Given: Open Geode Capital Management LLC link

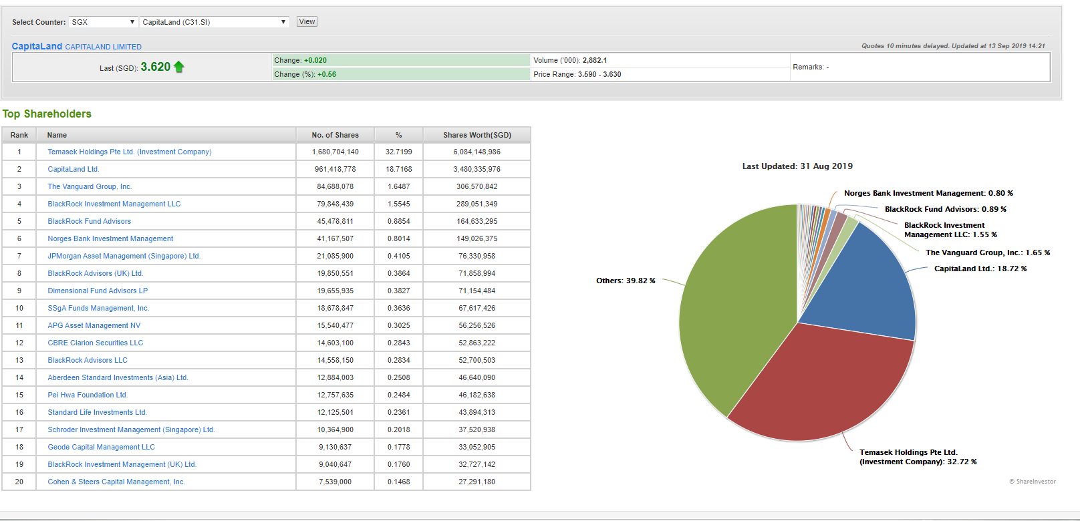Looking at the screenshot, I should pos(102,447).
